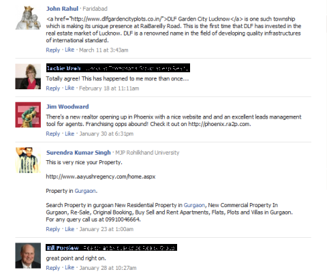Follow the Gurgaon link after 'Property in'
Screen dimensions: 327x276
(85, 191)
